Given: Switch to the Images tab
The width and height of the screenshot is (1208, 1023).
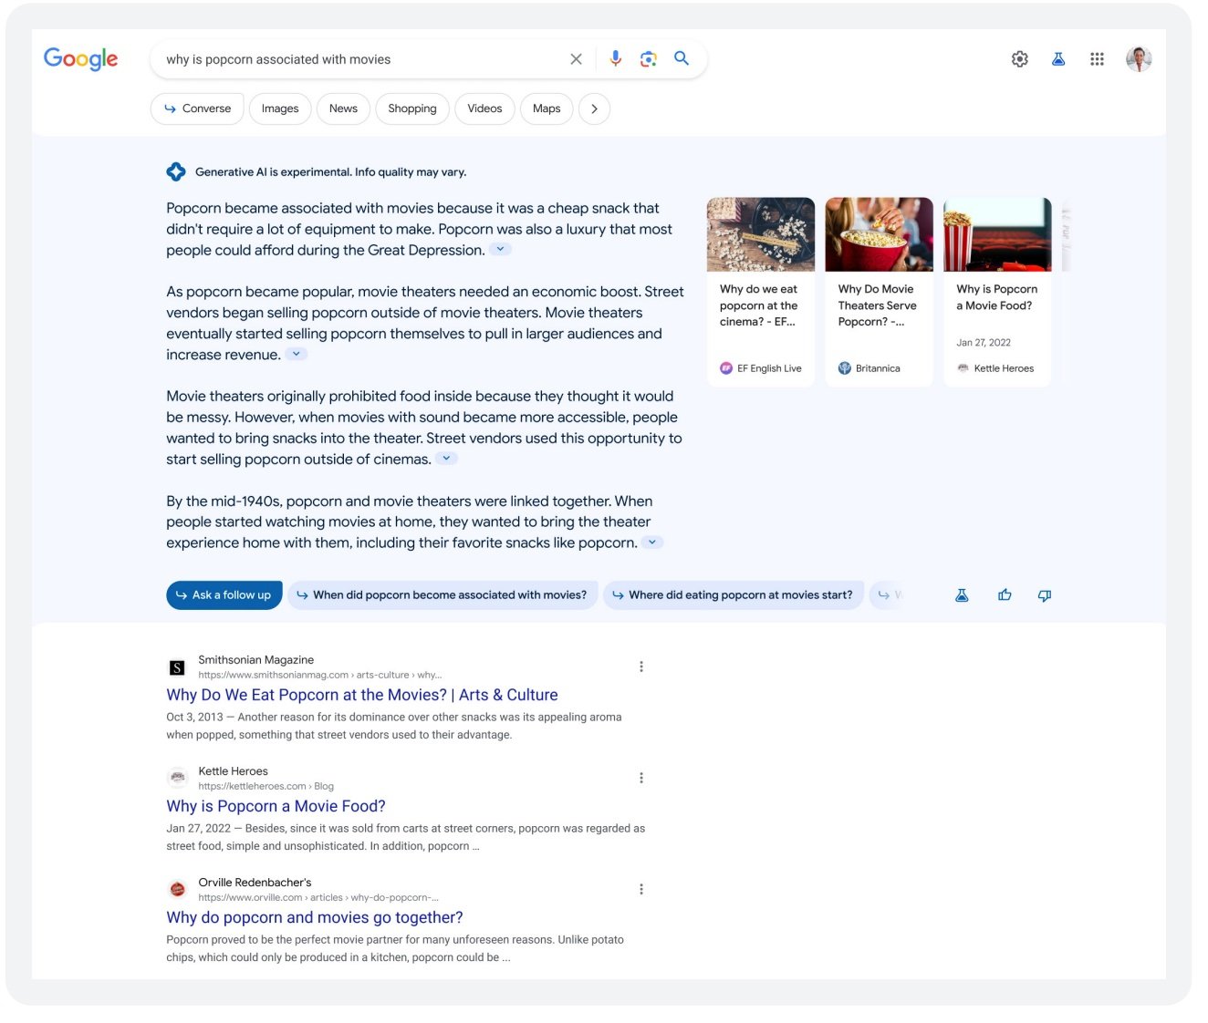Looking at the screenshot, I should click(279, 108).
